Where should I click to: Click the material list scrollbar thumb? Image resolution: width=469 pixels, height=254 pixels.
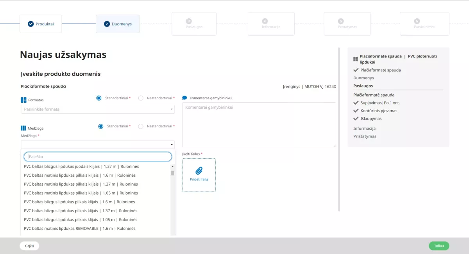pos(172,173)
